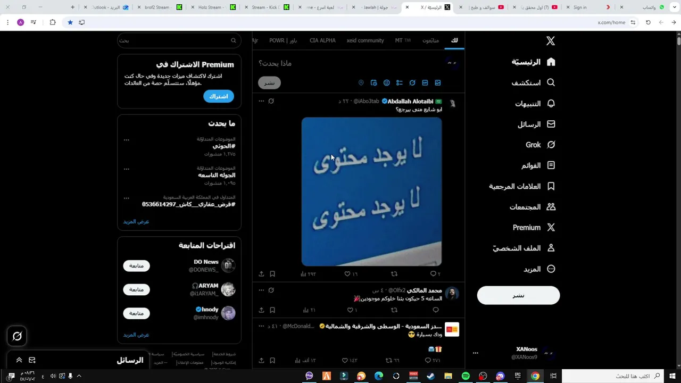Expand the الرسائل messages drawer
681x383 pixels.
click(x=19, y=360)
